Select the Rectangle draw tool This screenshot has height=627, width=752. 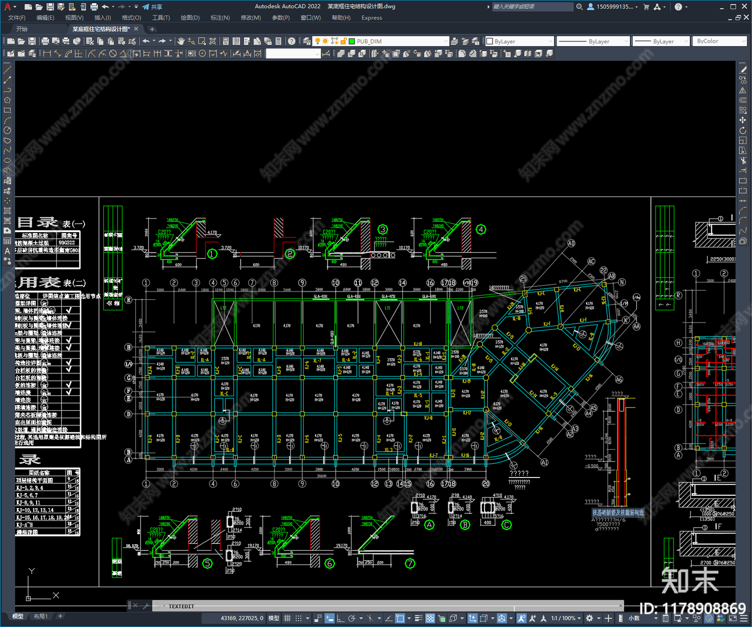click(x=7, y=110)
